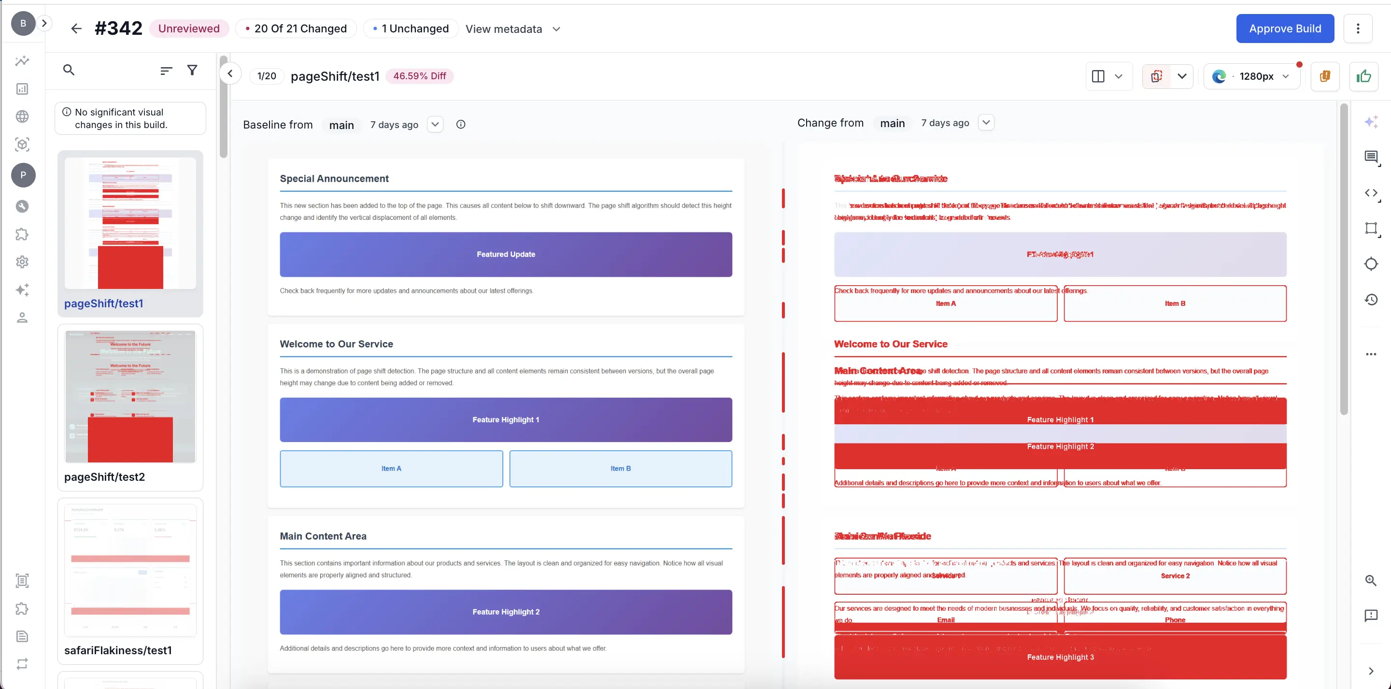Select the region selection square tool
The height and width of the screenshot is (689, 1391).
click(1371, 229)
